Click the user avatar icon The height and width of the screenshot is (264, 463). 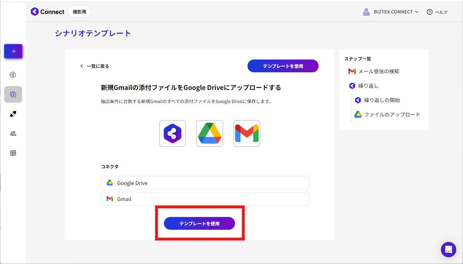(x=366, y=12)
